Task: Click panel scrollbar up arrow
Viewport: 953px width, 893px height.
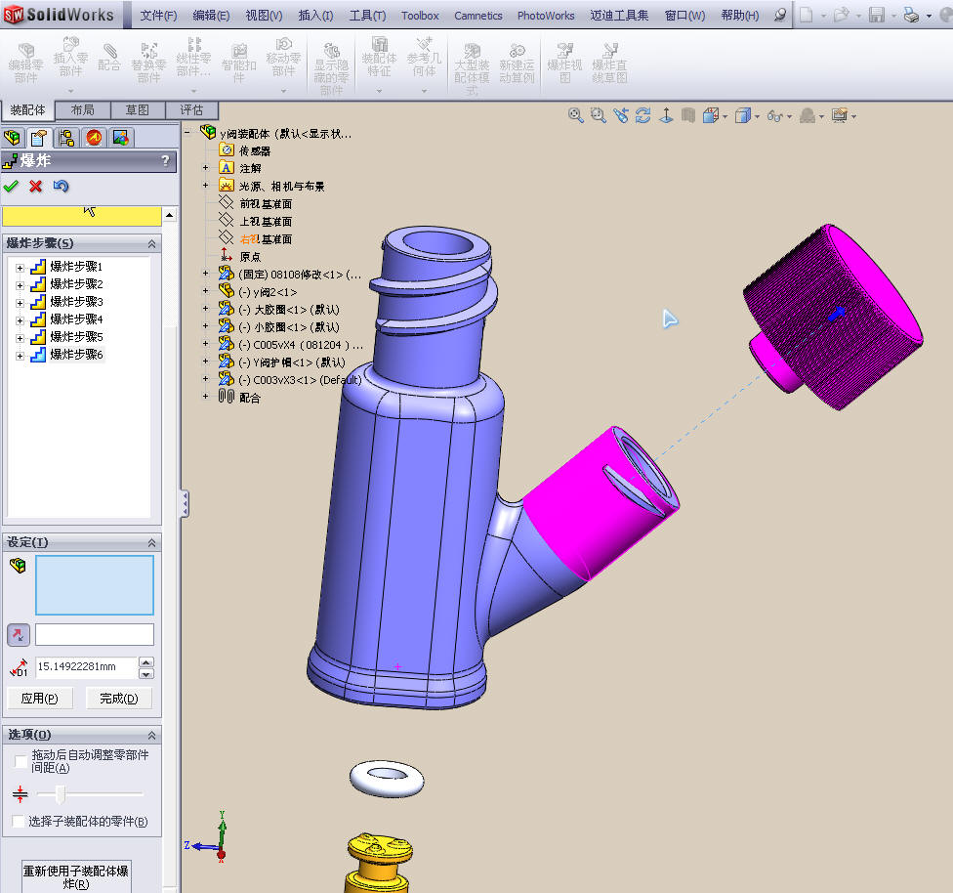Action: tap(170, 215)
